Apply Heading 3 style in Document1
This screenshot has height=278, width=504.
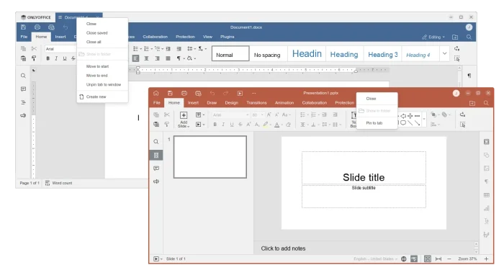pyautogui.click(x=383, y=55)
